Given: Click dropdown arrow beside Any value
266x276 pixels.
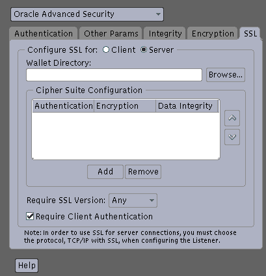Looking at the screenshot, I should tap(152, 200).
